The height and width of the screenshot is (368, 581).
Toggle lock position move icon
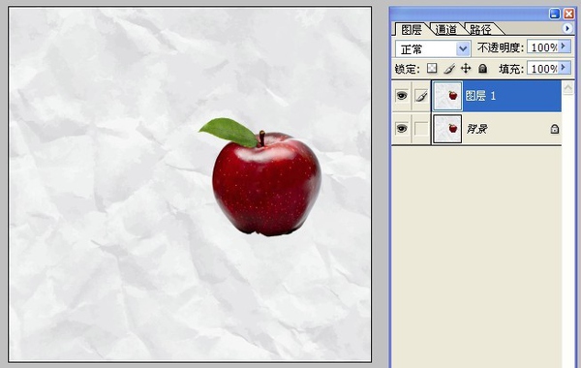pyautogui.click(x=466, y=68)
